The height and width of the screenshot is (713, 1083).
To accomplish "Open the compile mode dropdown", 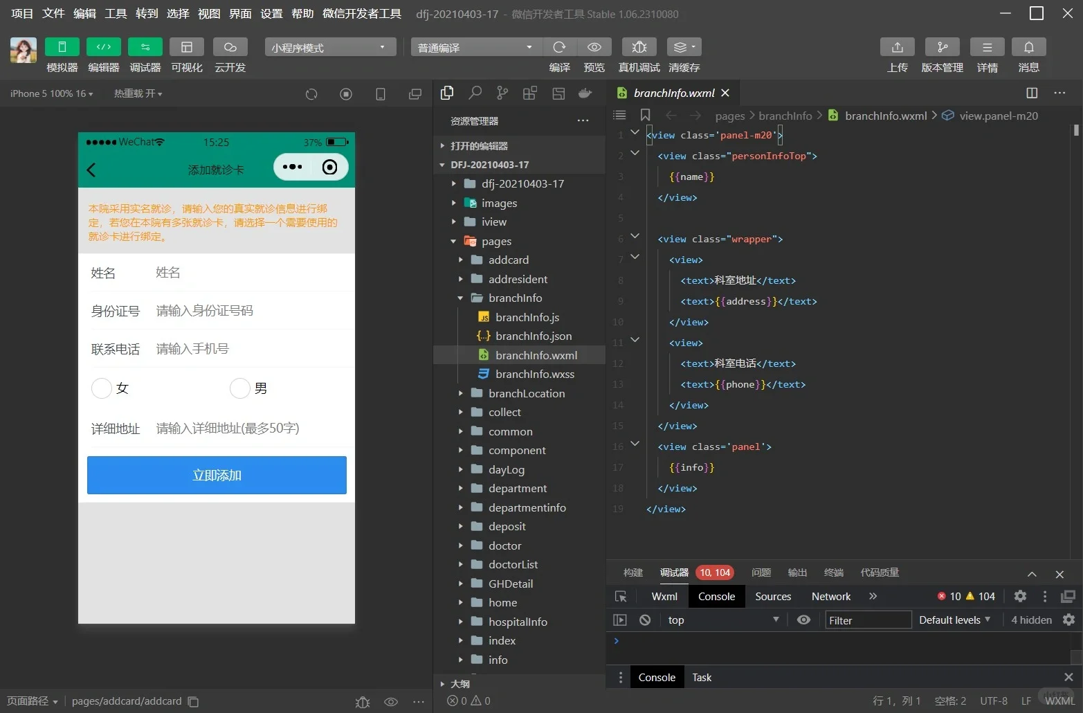I will click(x=476, y=47).
